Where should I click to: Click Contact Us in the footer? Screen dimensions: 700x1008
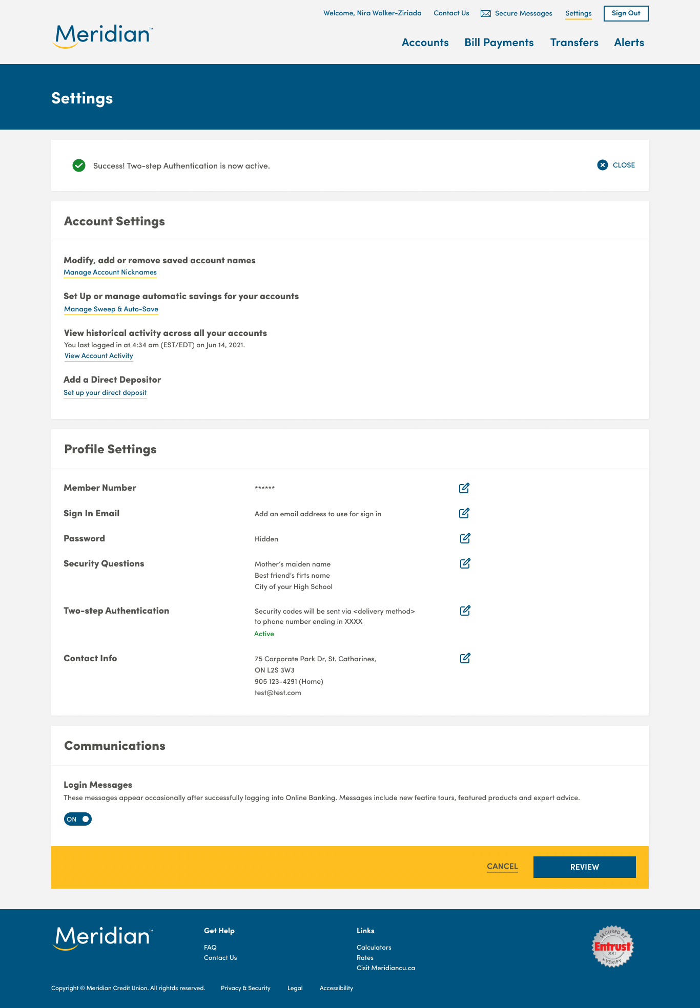click(220, 958)
